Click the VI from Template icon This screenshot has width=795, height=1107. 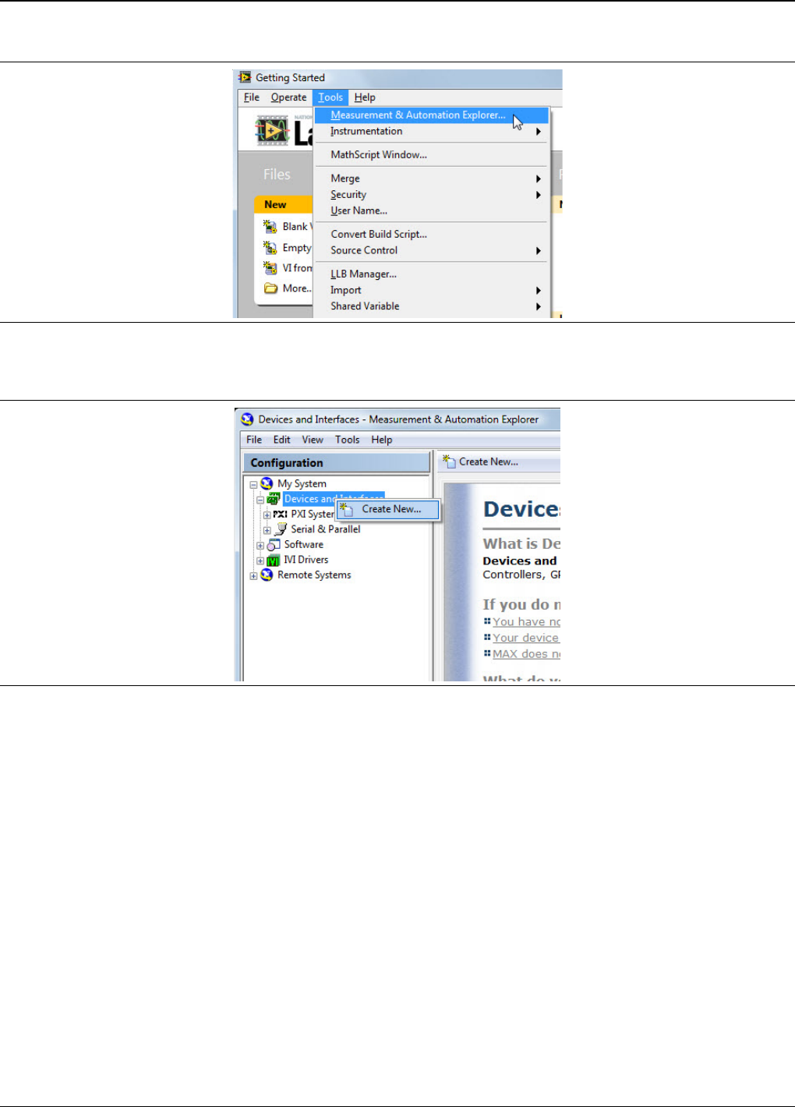(x=270, y=268)
